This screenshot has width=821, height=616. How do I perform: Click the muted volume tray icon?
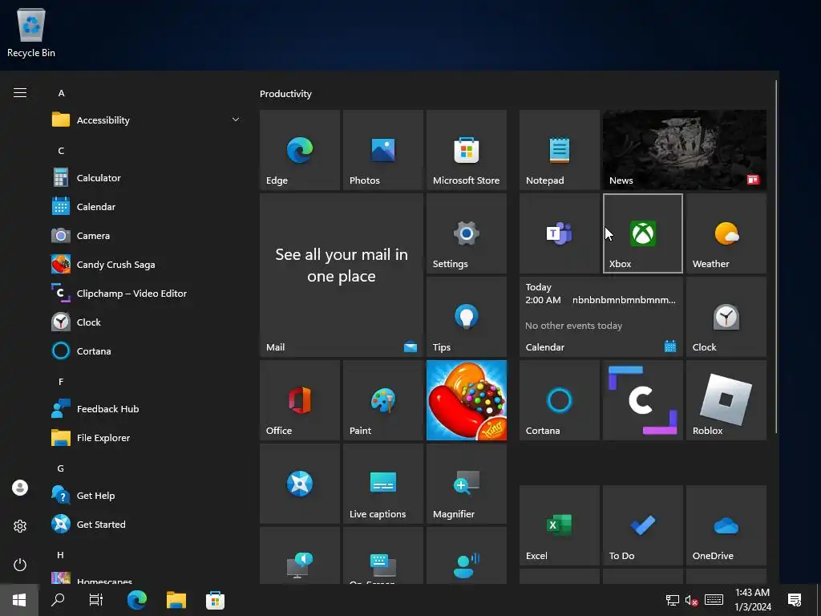tap(691, 600)
